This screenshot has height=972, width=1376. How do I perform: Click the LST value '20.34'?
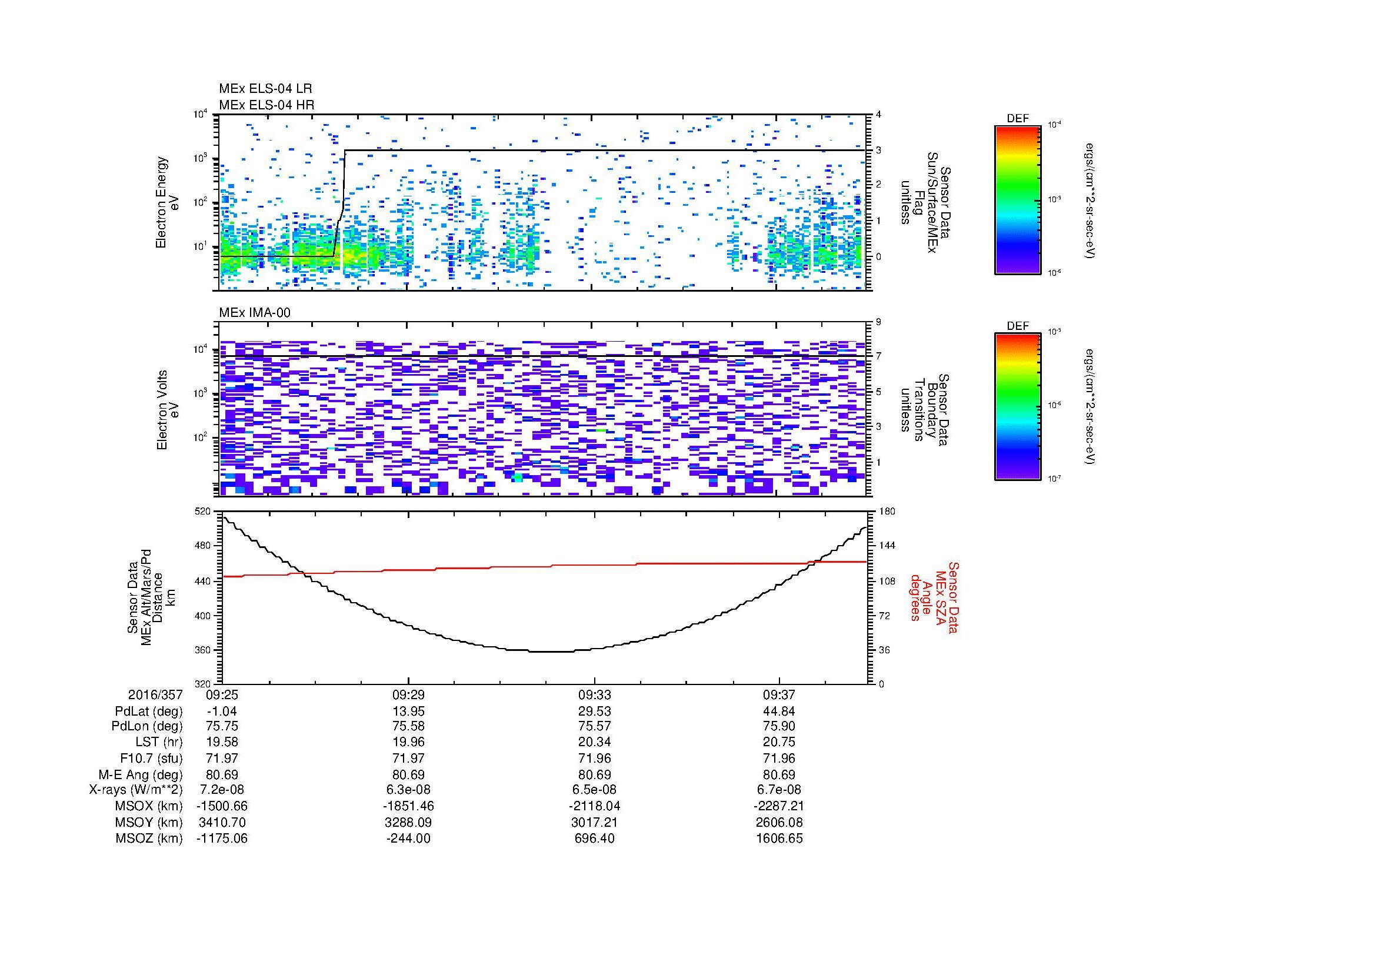coord(594,743)
